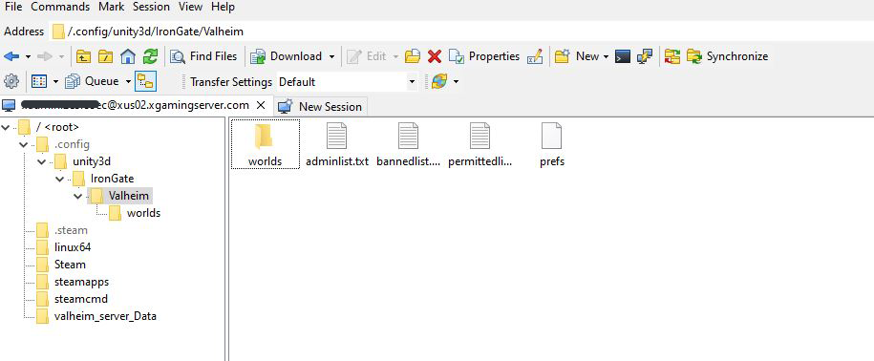874x361 pixels.
Task: Collapse the unity3d tree node
Action: tap(42, 162)
